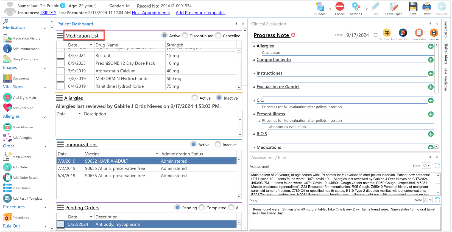
Task: Open View Orders in sidebar
Action: point(17,188)
